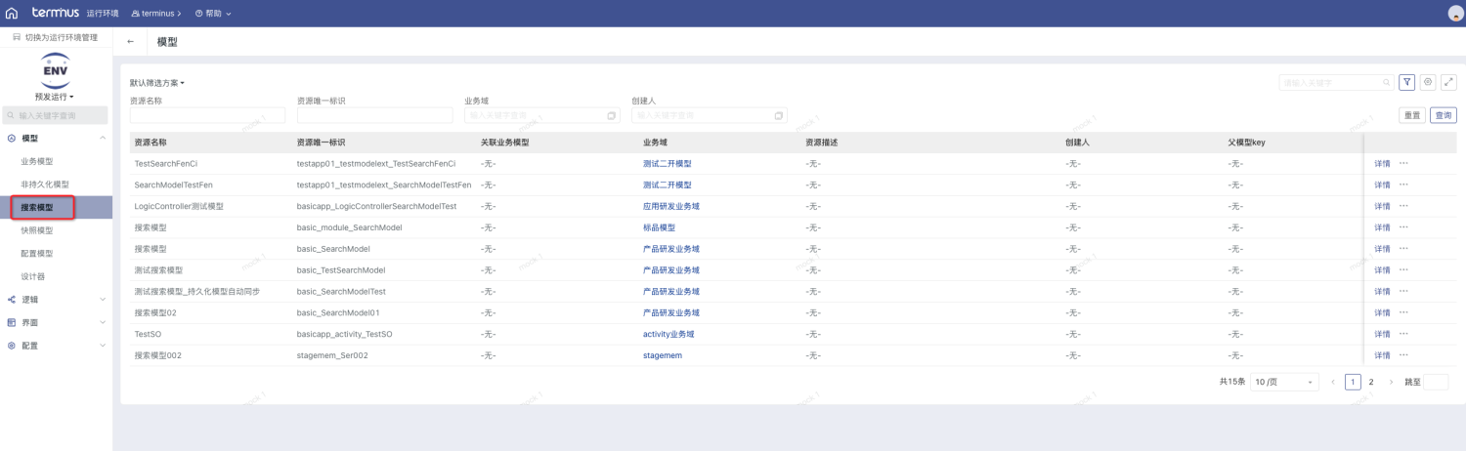
Task: Focus the 跳至 page jump input
Action: [x=1436, y=383]
